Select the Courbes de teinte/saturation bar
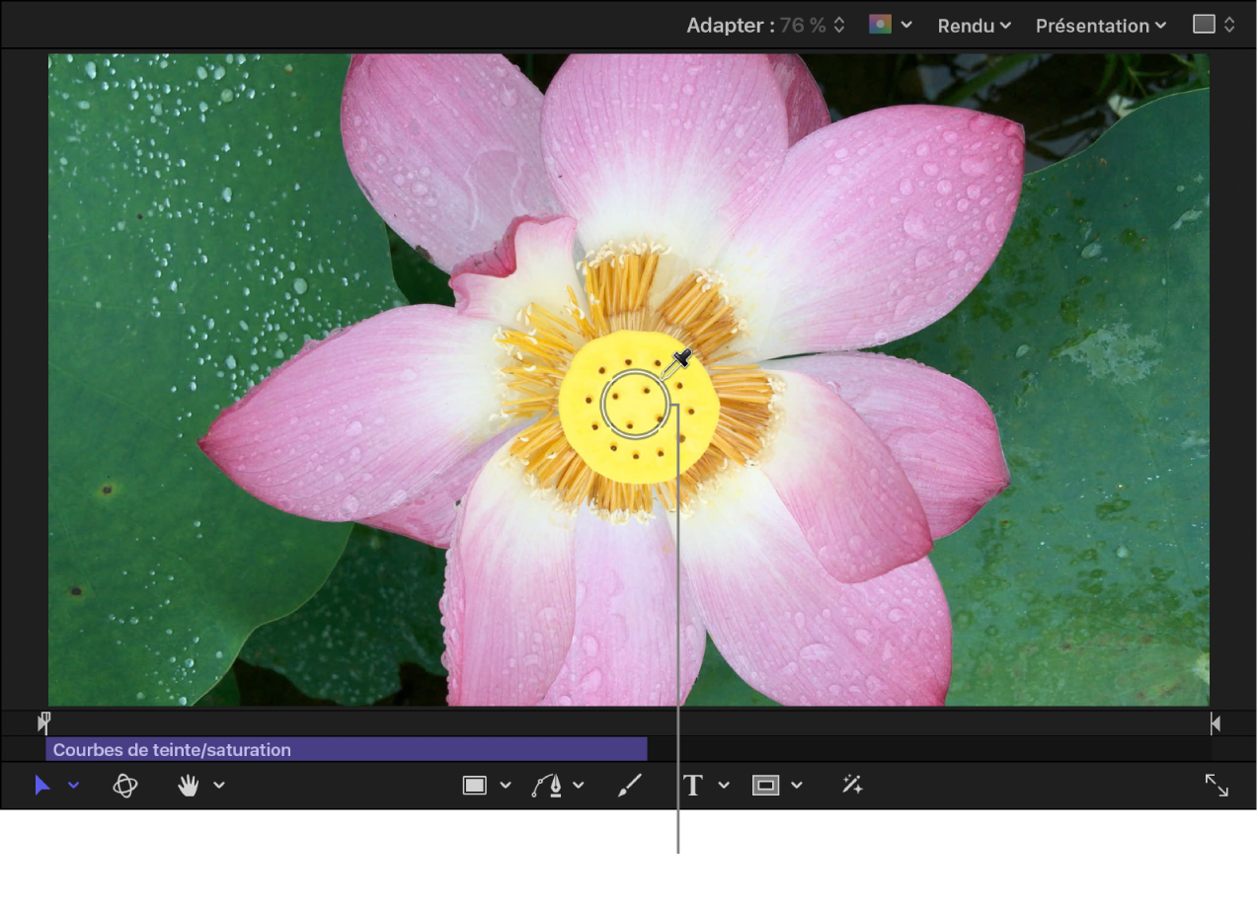 [347, 750]
